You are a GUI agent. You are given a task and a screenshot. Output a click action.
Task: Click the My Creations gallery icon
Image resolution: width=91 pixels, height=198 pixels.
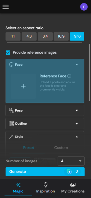(73, 185)
